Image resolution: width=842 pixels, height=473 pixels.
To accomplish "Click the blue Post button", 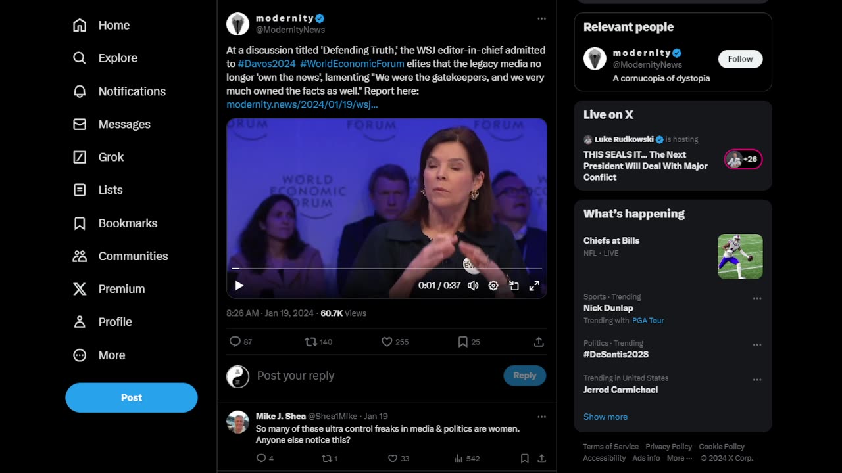I will pos(132,397).
